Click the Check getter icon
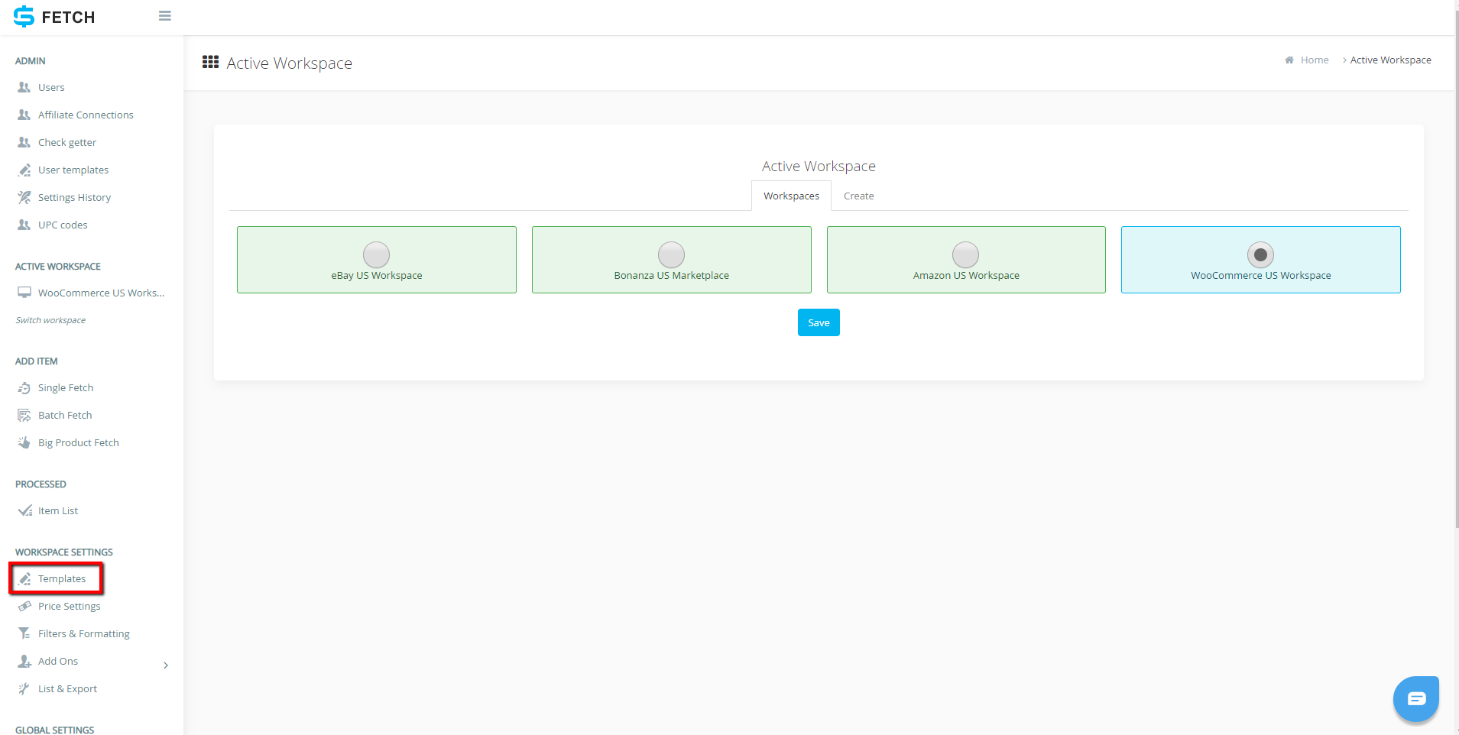 24,142
